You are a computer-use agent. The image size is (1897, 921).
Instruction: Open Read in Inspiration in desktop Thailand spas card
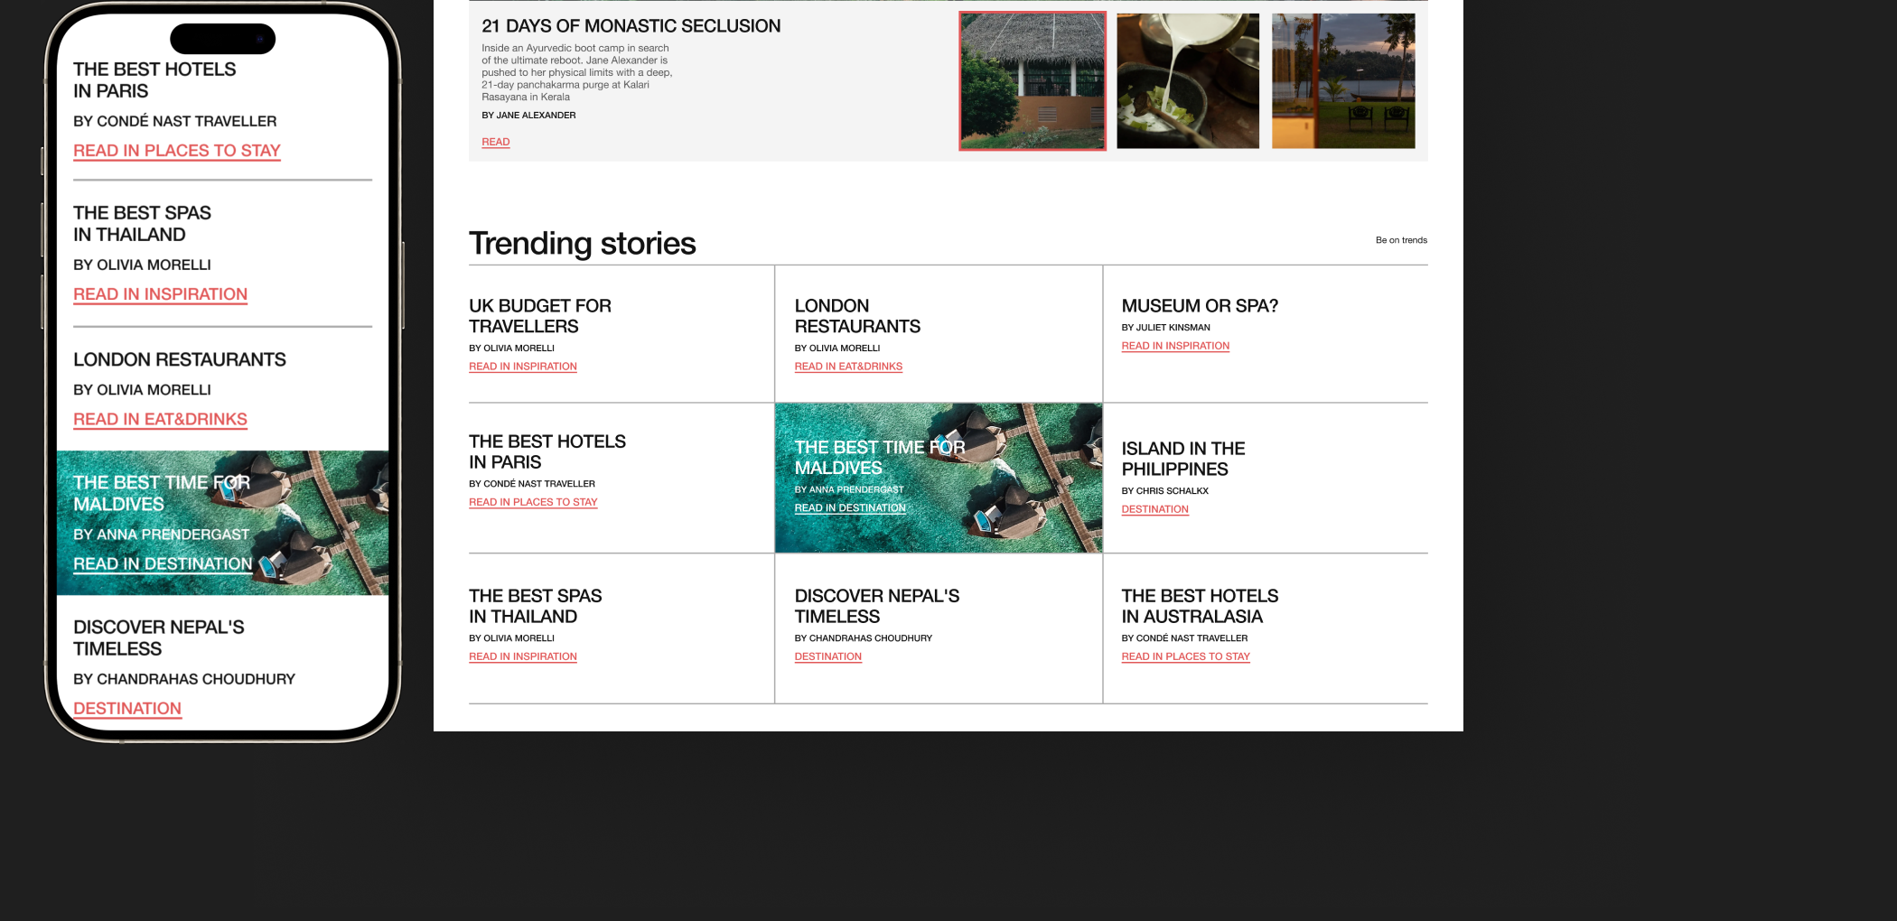coord(522,656)
